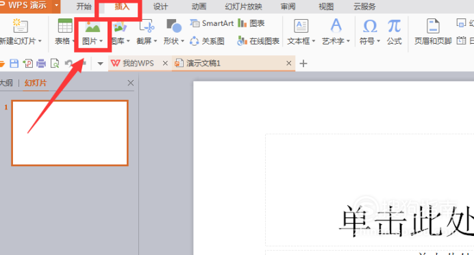Expand the 艺术字 dropdown arrow
This screenshot has height=255, width=474.
pyautogui.click(x=348, y=41)
